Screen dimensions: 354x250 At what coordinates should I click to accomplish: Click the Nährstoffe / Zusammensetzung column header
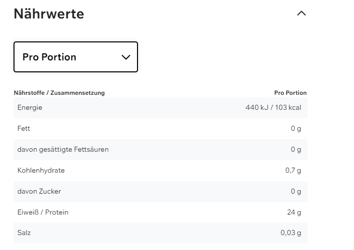[x=59, y=93]
